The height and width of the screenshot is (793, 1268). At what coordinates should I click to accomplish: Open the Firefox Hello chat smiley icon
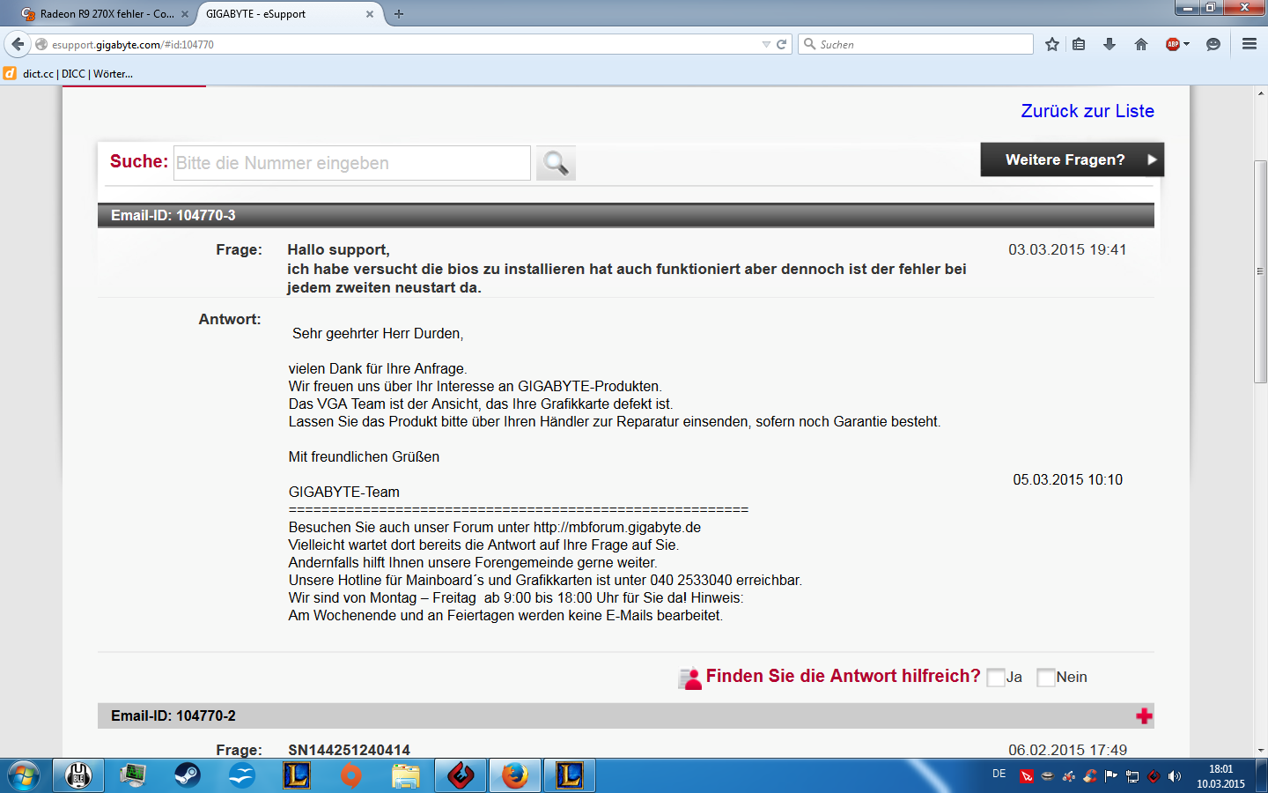point(1213,44)
